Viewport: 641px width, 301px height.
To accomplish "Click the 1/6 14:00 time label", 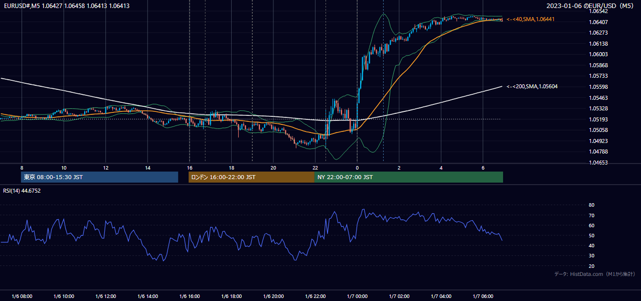I will (x=147, y=296).
